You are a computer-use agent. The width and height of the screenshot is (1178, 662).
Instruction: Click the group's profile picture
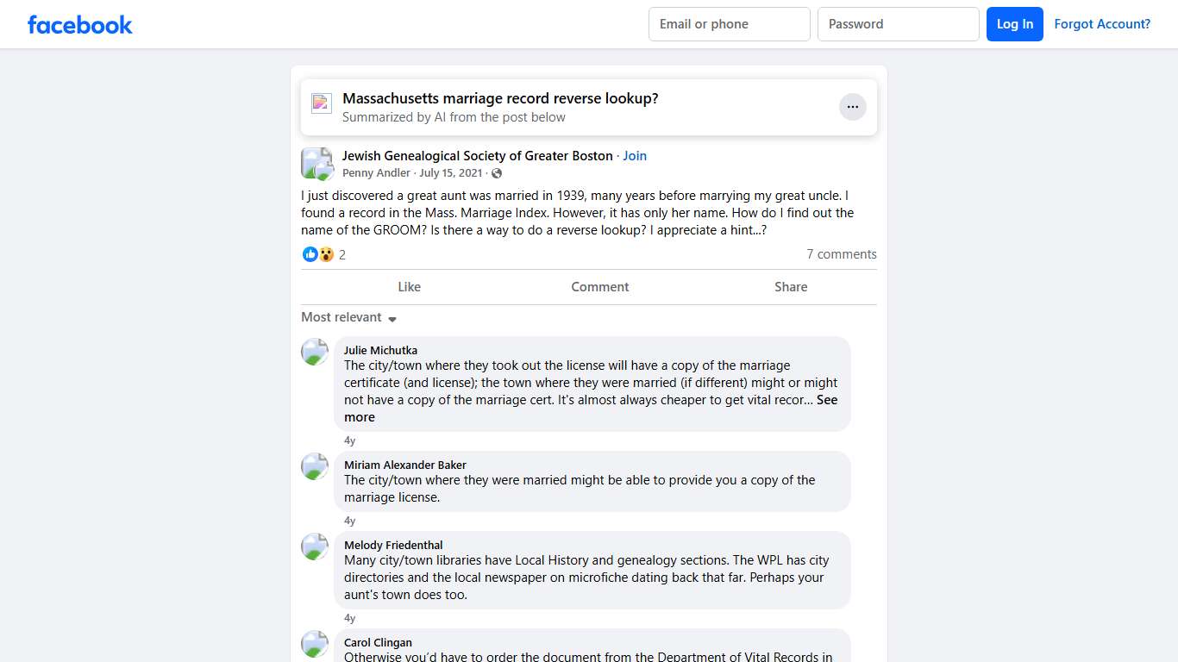click(x=316, y=163)
